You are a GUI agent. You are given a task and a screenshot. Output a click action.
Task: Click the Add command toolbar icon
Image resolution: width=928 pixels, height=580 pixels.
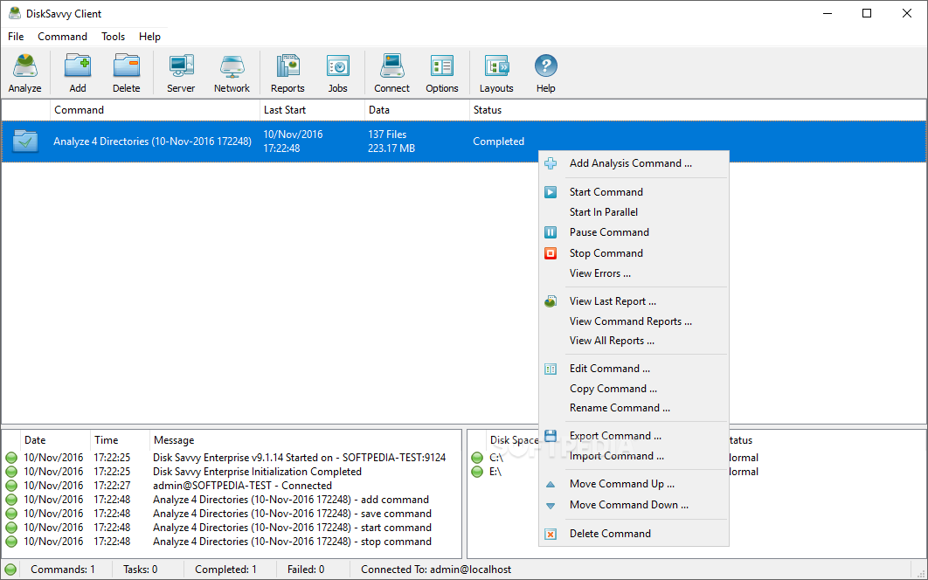[78, 72]
